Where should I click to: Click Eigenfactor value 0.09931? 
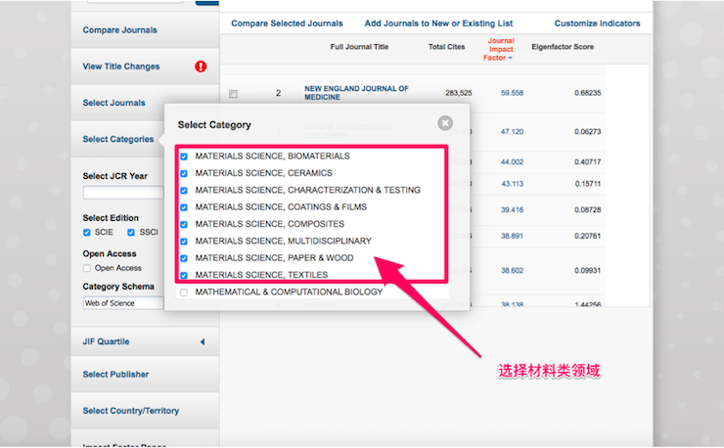(587, 271)
